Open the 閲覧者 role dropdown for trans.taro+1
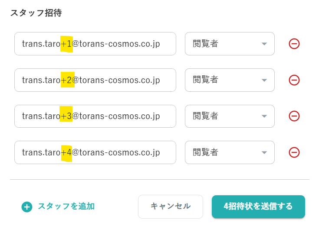This screenshot has height=226, width=319. (x=230, y=44)
